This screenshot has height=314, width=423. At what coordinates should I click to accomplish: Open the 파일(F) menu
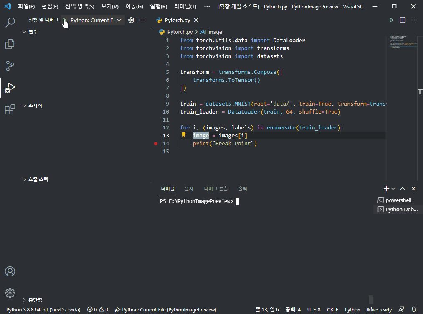pos(26,7)
